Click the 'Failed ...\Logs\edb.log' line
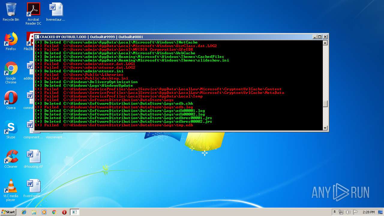 (114, 107)
